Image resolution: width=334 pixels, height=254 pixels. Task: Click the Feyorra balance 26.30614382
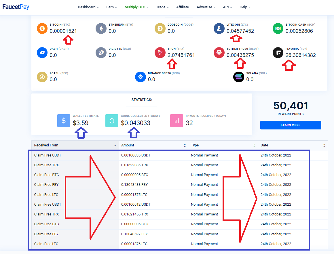(301, 55)
